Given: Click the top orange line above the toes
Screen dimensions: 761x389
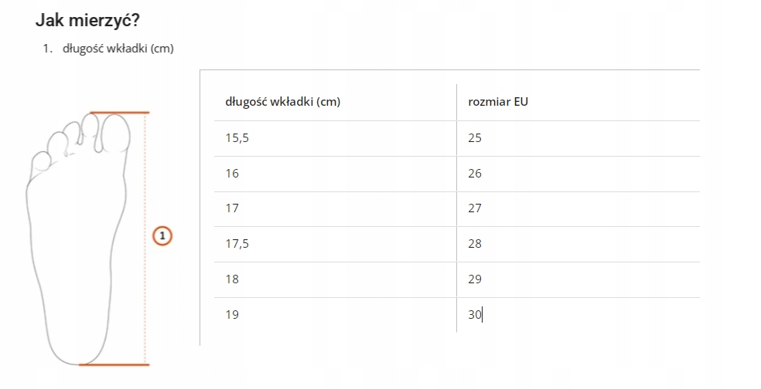Looking at the screenshot, I should click(119, 113).
